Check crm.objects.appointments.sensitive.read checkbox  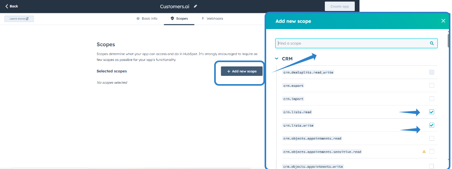click(x=432, y=151)
